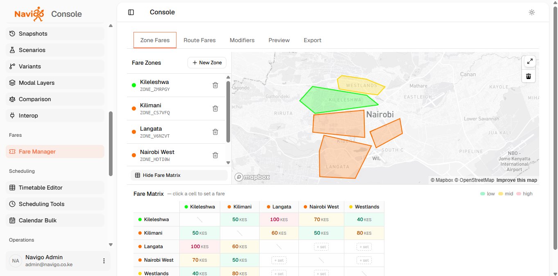The image size is (558, 276).
Task: Edit Kilimani to Westlands 80 KES fare
Action: point(364,233)
